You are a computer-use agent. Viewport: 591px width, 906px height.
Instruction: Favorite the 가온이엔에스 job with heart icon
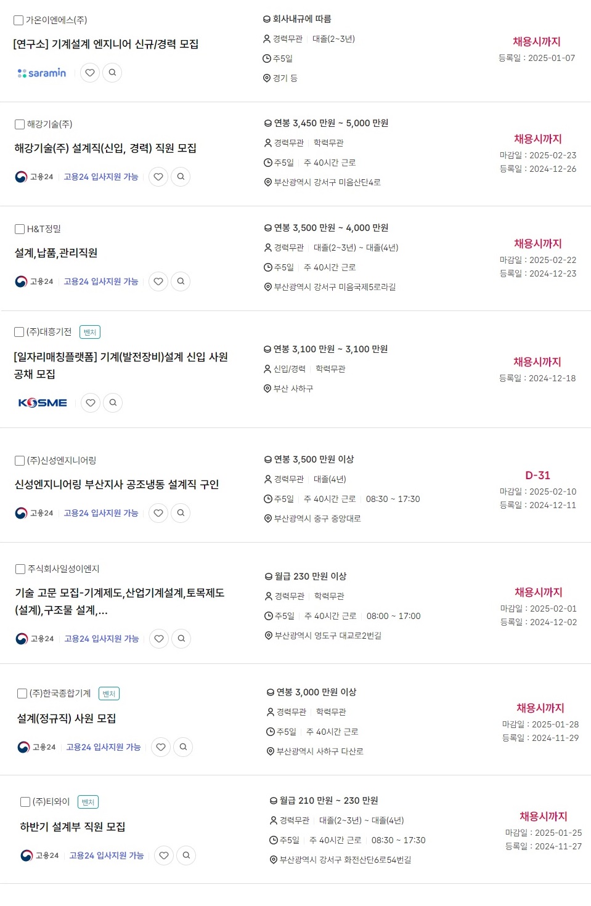coord(90,73)
